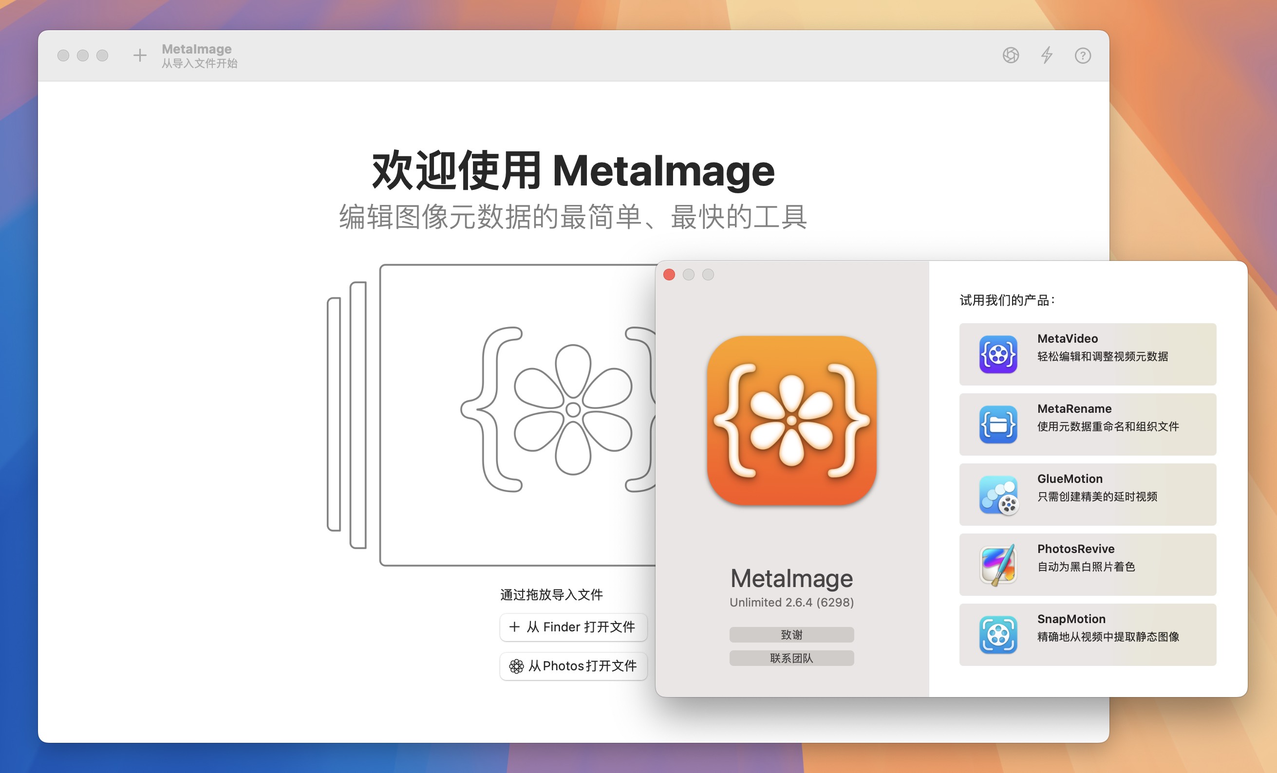Click the MetaRename blue folder icon
Viewport: 1277px width, 773px height.
tap(997, 424)
